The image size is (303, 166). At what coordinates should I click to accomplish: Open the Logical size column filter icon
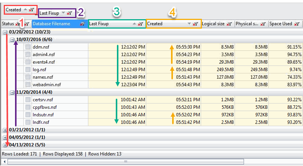pos(229,24)
